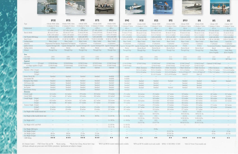Screen dimensions: 238x154
Task: Click the two-star CARB rating under BF2
Action: tap(228, 138)
